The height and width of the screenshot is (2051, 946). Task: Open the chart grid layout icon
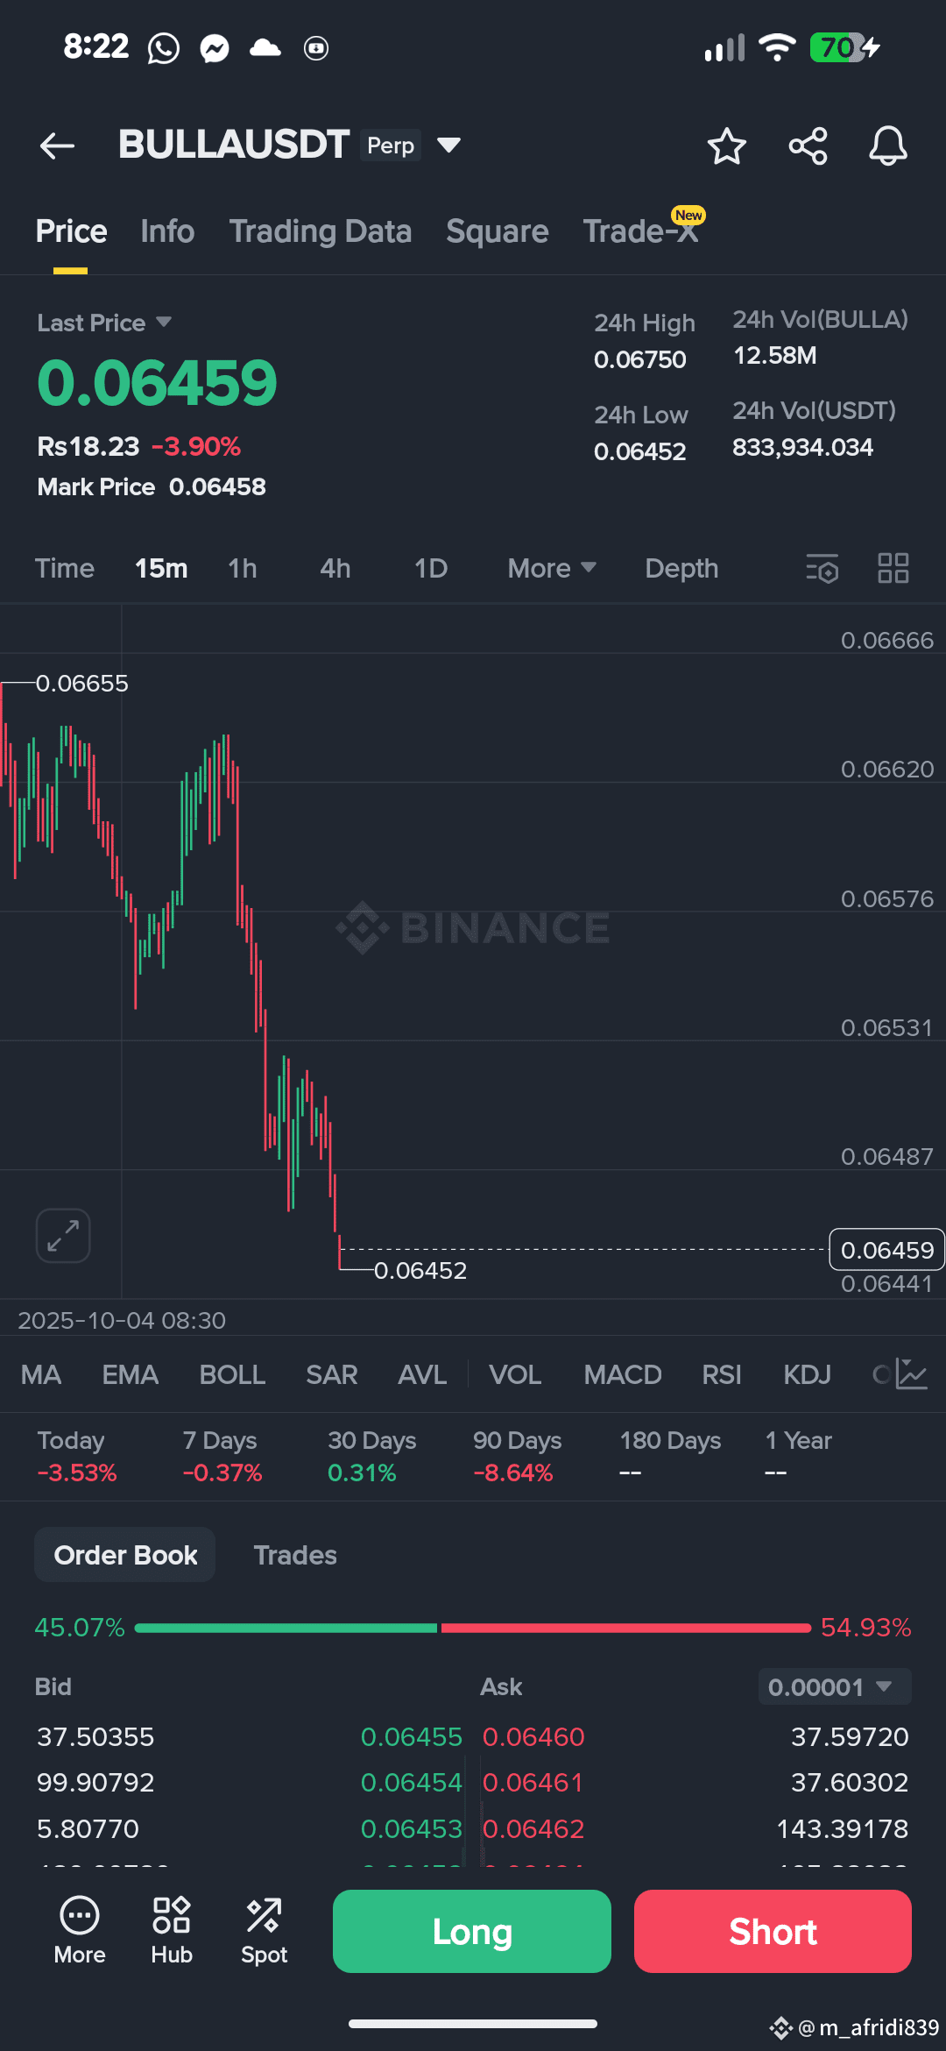pos(893,568)
